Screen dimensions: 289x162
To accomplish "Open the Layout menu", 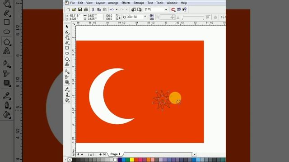I will point(100,3).
